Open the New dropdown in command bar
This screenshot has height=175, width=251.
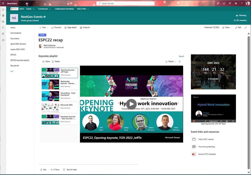[43, 28]
